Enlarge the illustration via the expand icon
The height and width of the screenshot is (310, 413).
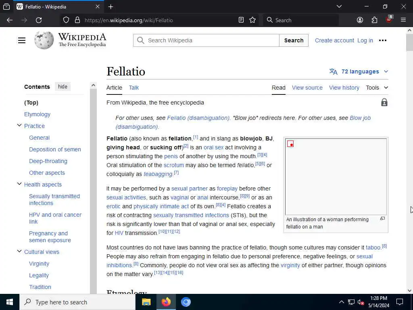[x=382, y=218]
